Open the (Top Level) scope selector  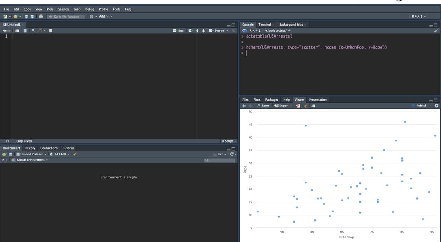(x=26, y=141)
